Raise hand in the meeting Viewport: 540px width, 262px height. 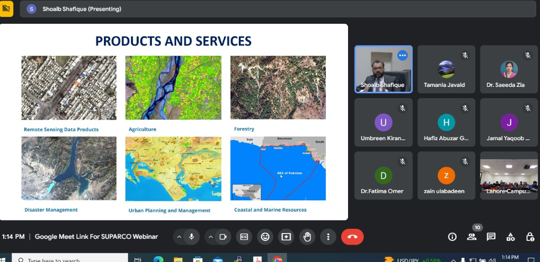(307, 237)
